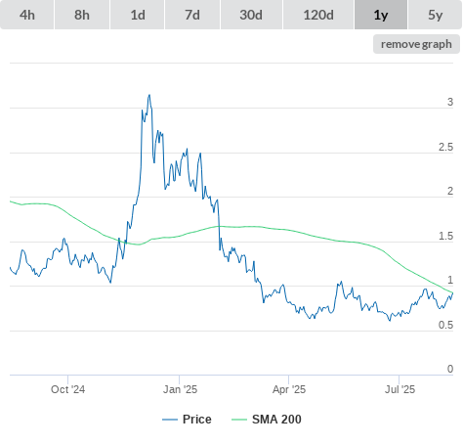Show the 30d price range
The width and height of the screenshot is (463, 445).
[251, 15]
